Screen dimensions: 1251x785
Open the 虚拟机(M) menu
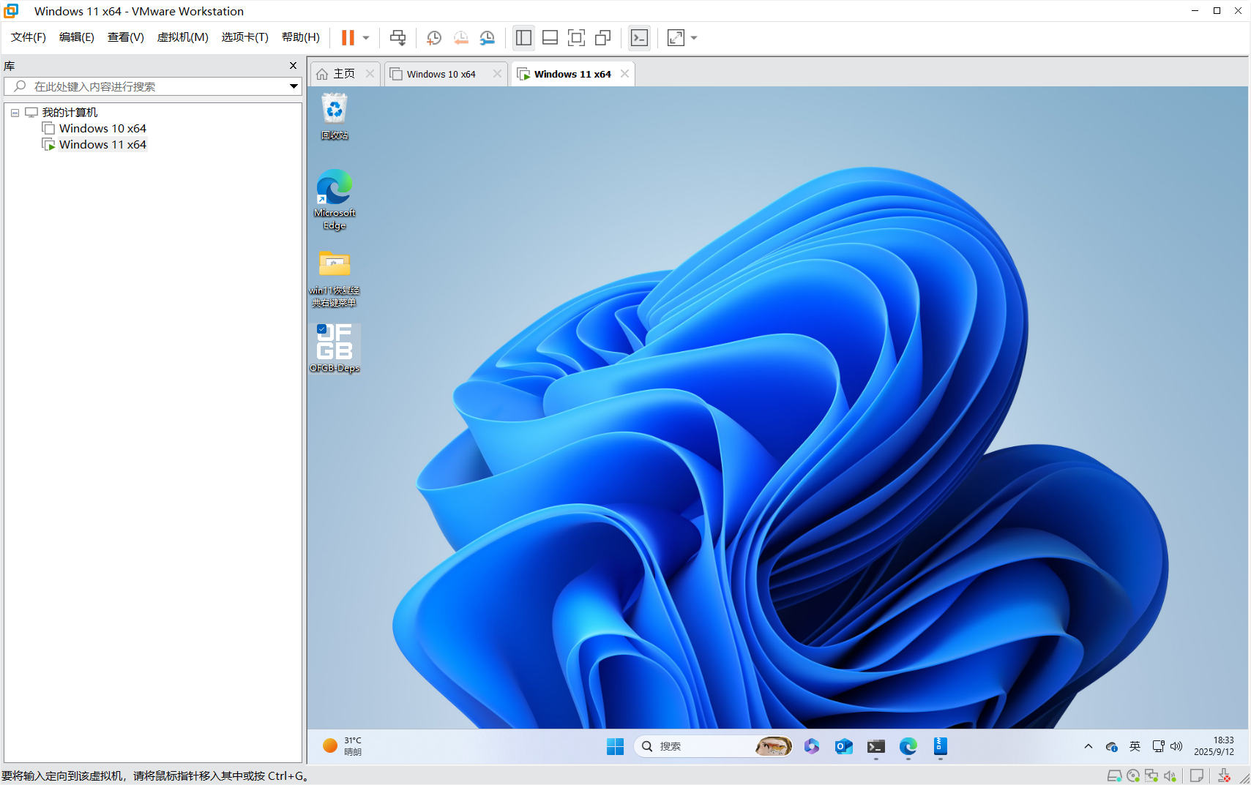coord(183,37)
